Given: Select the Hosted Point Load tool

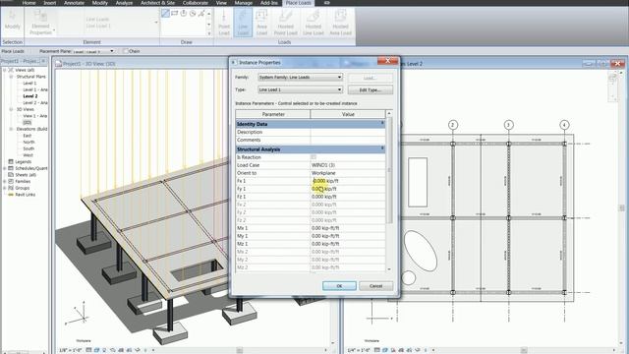Looking at the screenshot, I should point(286,23).
